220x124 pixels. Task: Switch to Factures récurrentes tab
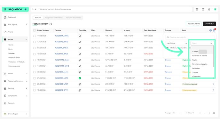73,18
